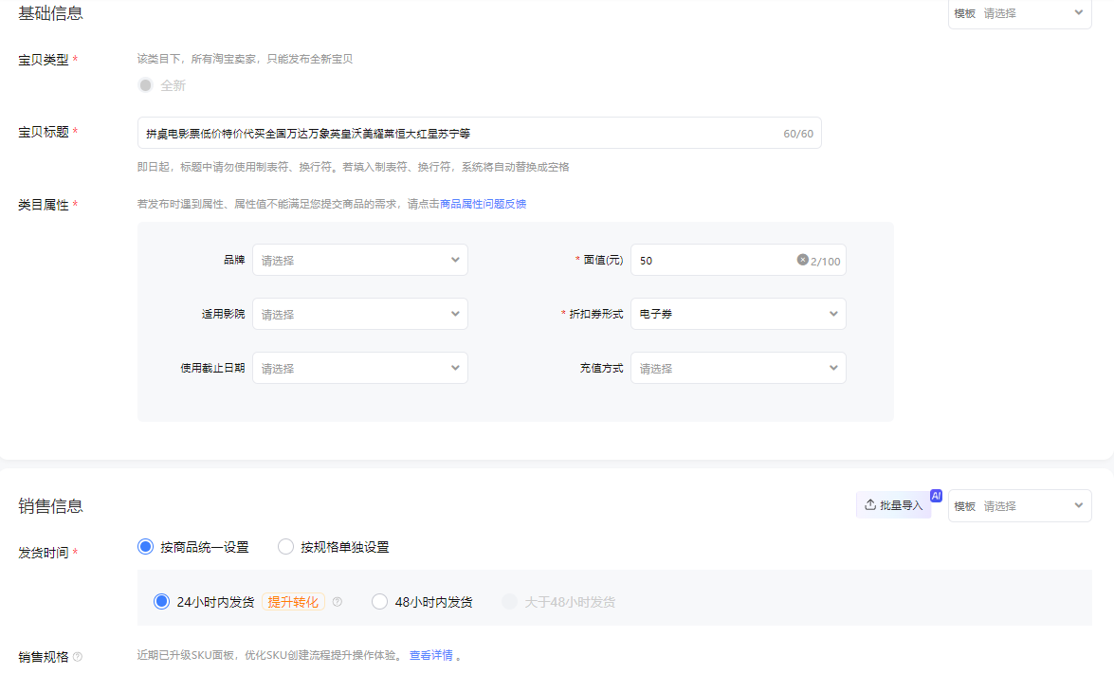Open the 使用截止日期 dropdown
This screenshot has height=674, width=1114.
point(360,368)
